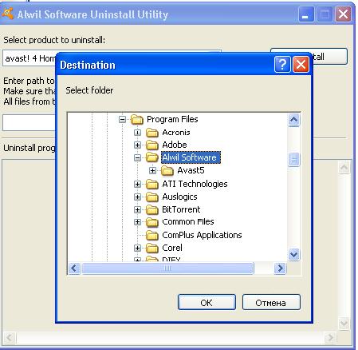This screenshot has height=350, width=358.
Task: Click the log area scroll up arrow
Action: (x=344, y=168)
